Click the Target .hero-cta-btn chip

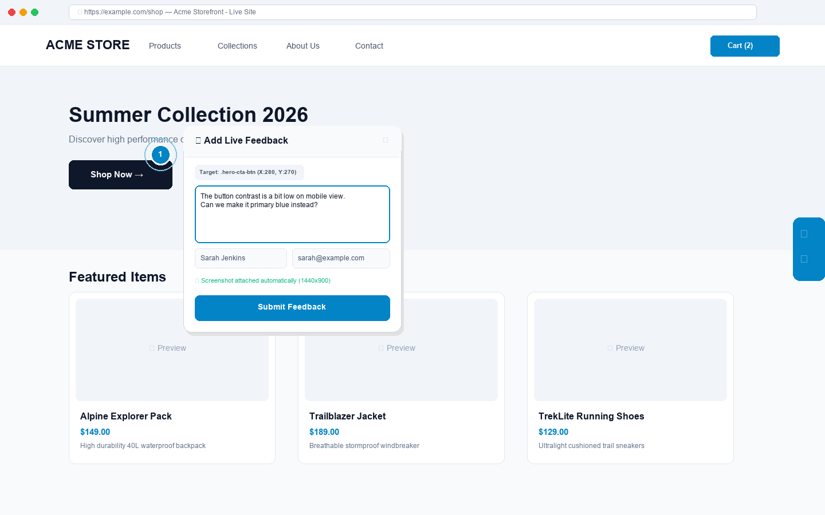[249, 172]
